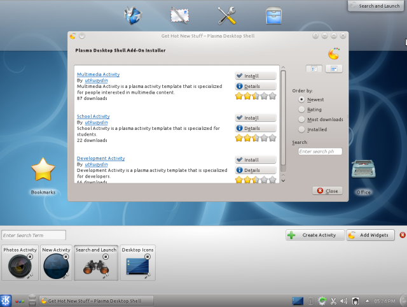
Task: Stop the Desktop Icons activity
Action: pos(148,257)
